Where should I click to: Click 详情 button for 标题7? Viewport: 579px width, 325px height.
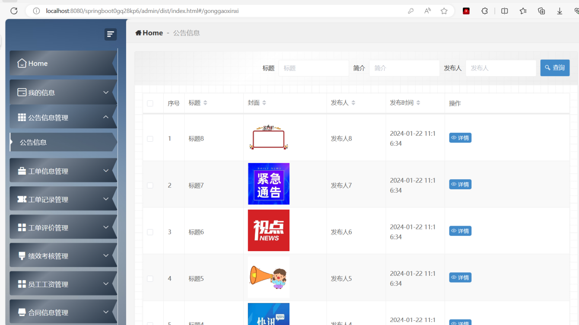(x=460, y=185)
